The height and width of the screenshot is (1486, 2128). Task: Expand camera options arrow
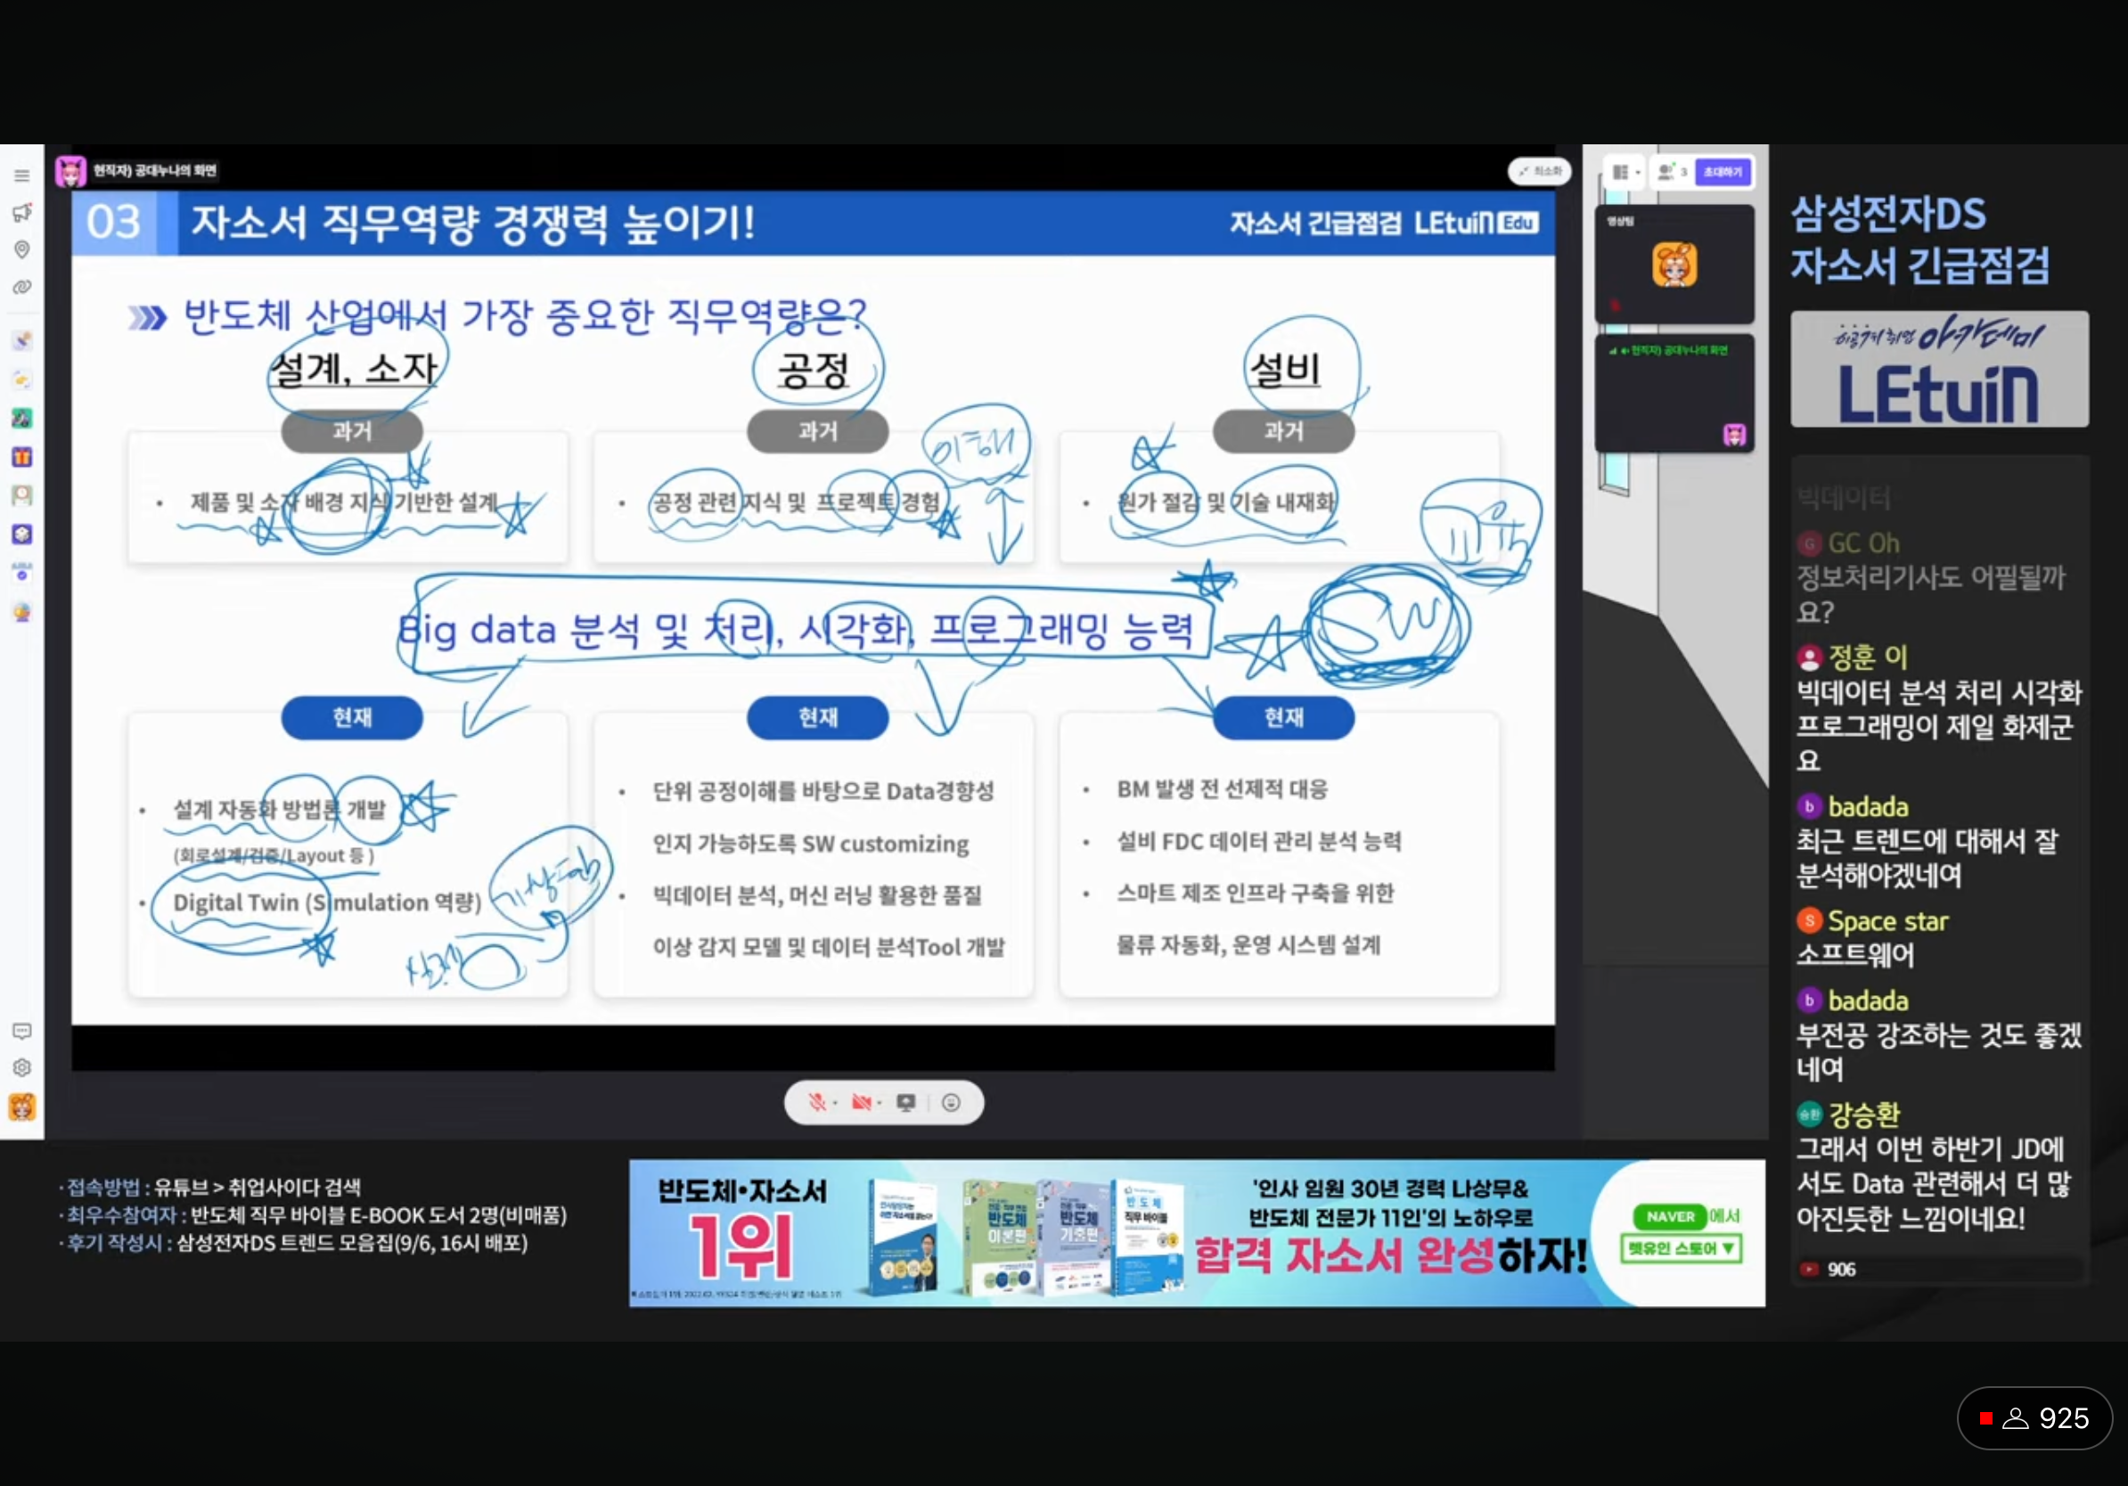(x=880, y=1102)
